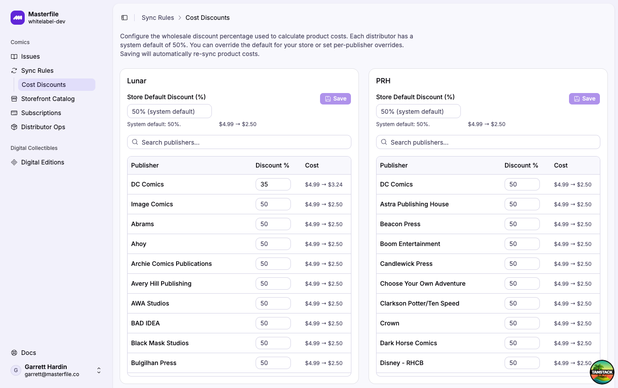Edit Boom Entertainment discount field

522,244
